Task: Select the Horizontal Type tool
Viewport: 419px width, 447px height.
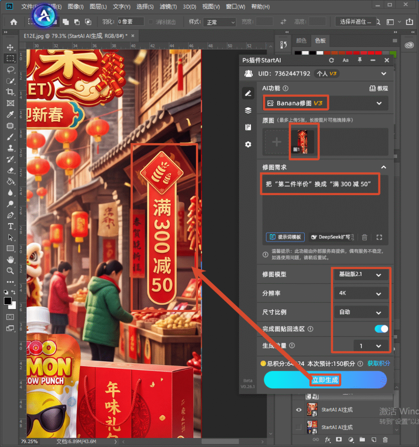Action: coord(10,227)
